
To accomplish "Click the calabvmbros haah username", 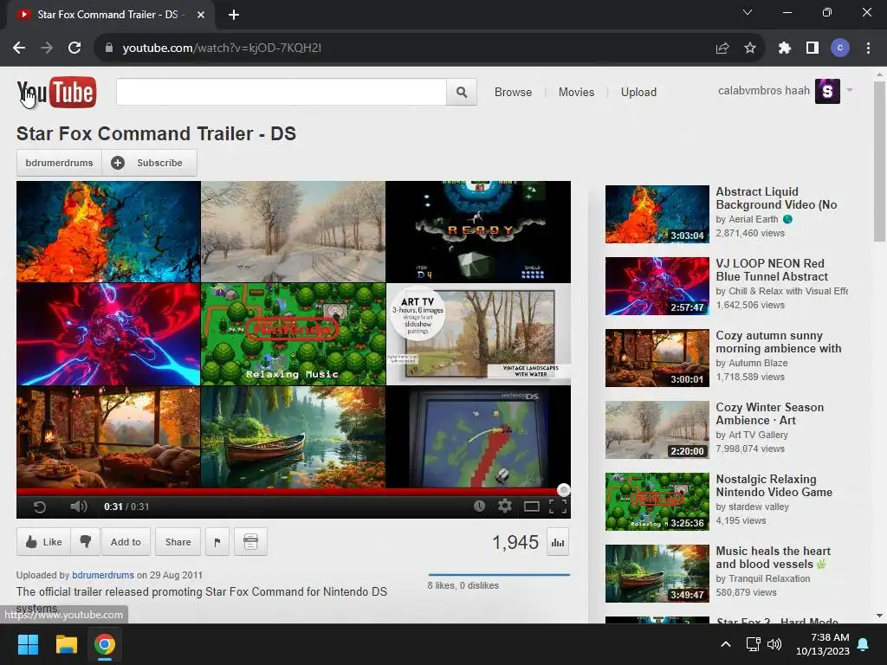I will pyautogui.click(x=764, y=90).
